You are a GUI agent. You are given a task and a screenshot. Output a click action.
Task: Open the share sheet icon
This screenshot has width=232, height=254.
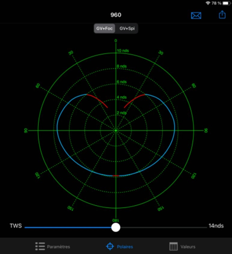point(222,15)
